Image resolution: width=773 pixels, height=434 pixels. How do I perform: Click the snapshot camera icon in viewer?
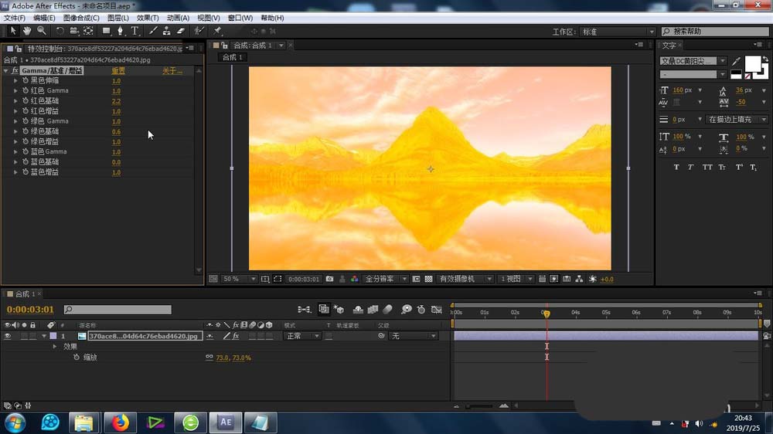(330, 279)
